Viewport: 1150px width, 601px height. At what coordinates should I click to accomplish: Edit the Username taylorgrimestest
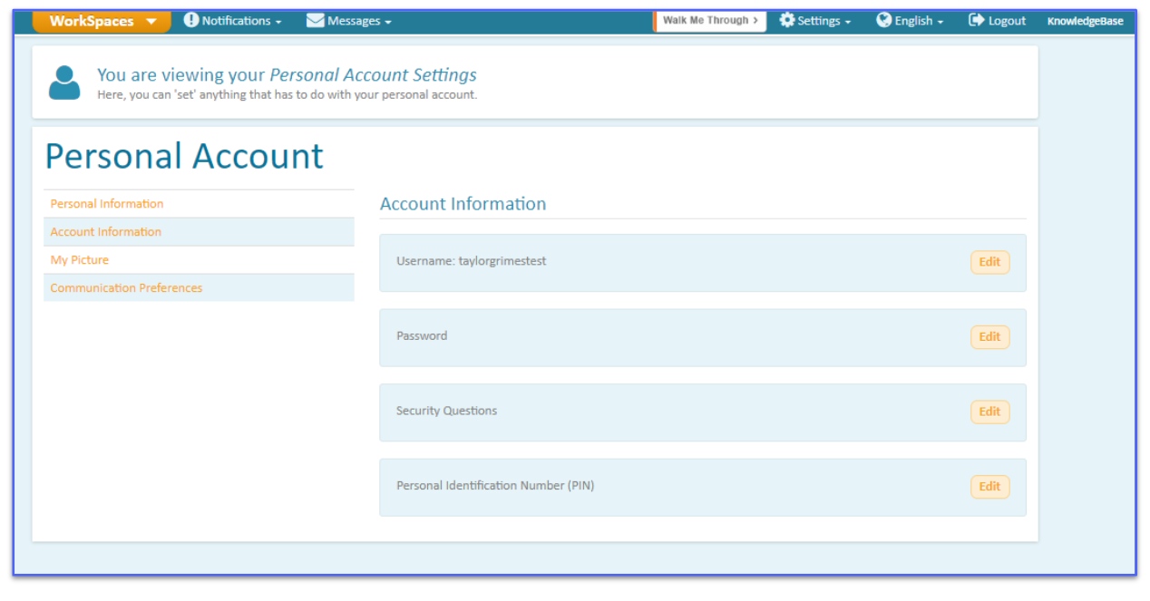[x=989, y=262]
